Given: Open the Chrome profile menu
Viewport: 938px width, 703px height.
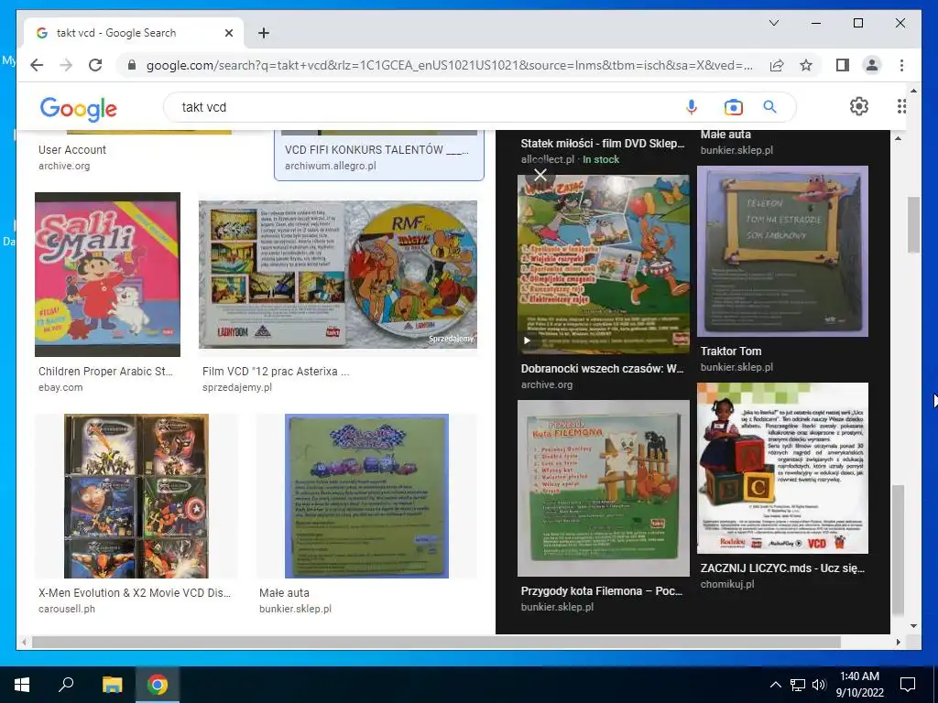Looking at the screenshot, I should 872,65.
